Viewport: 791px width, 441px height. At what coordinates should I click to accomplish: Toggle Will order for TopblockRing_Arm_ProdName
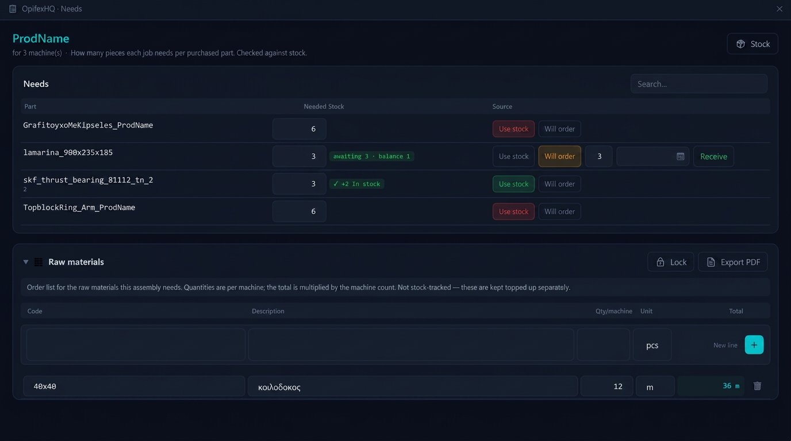tap(559, 211)
